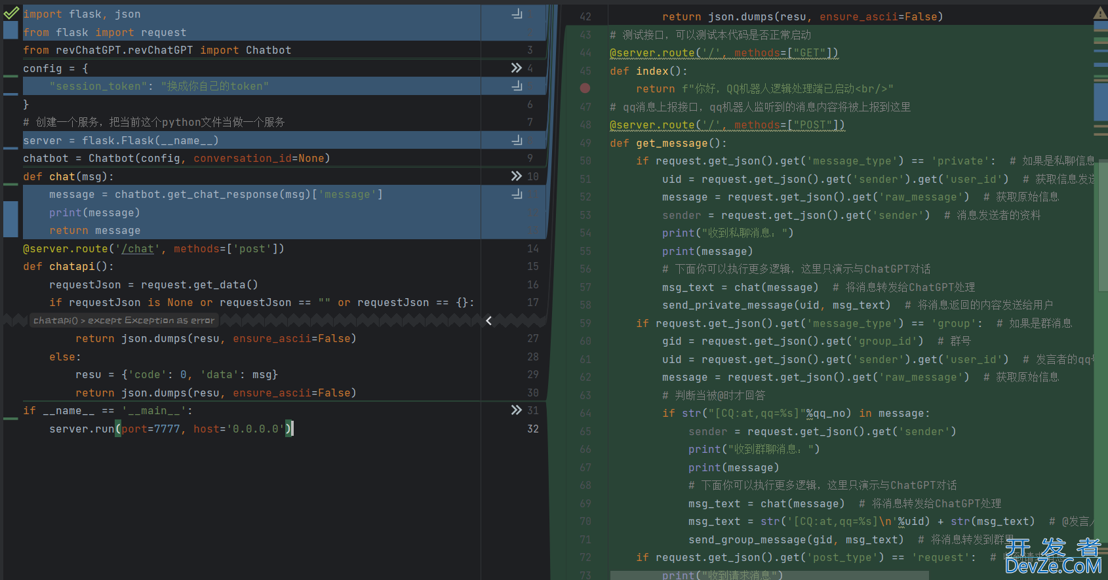Screen dimensions: 1108x580
Task: Expand the collapsed 'chatapi() > except Exception as error' region
Action: (124, 320)
